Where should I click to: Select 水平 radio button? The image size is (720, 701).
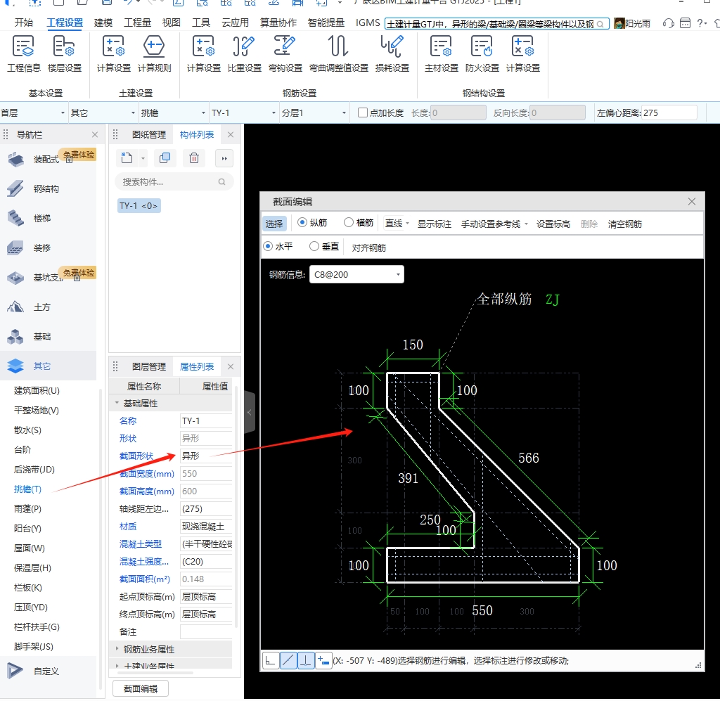(x=268, y=247)
